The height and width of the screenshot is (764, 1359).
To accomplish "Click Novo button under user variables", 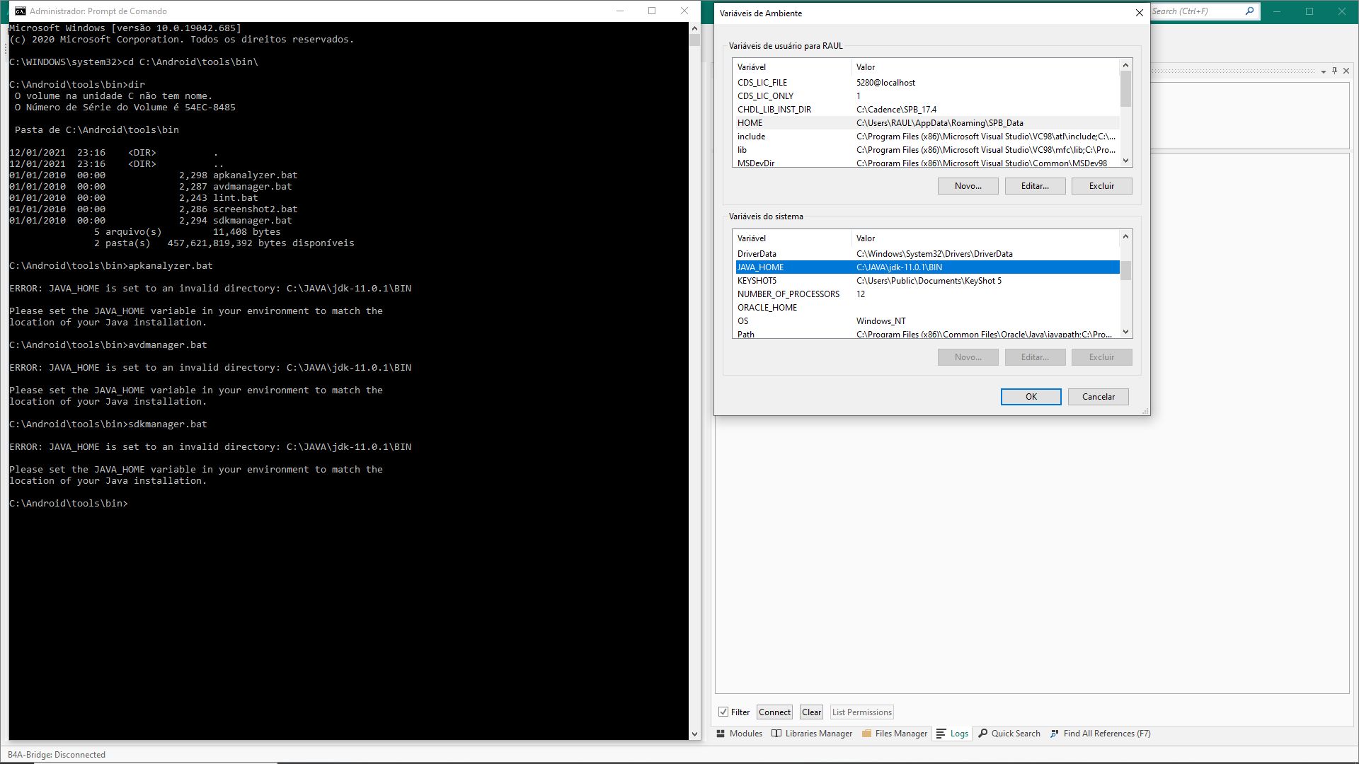I will click(968, 186).
